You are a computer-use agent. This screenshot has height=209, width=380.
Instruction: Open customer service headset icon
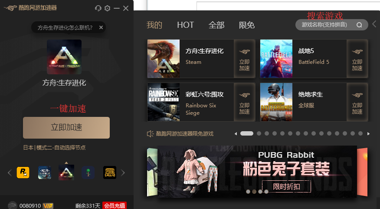click(98, 8)
